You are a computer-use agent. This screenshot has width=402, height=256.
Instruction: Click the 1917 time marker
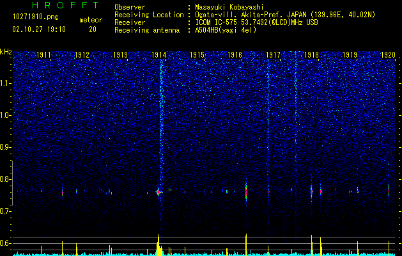[274, 55]
